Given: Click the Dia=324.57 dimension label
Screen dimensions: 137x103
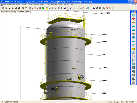Looking at the screenshot, I should 105,13.
